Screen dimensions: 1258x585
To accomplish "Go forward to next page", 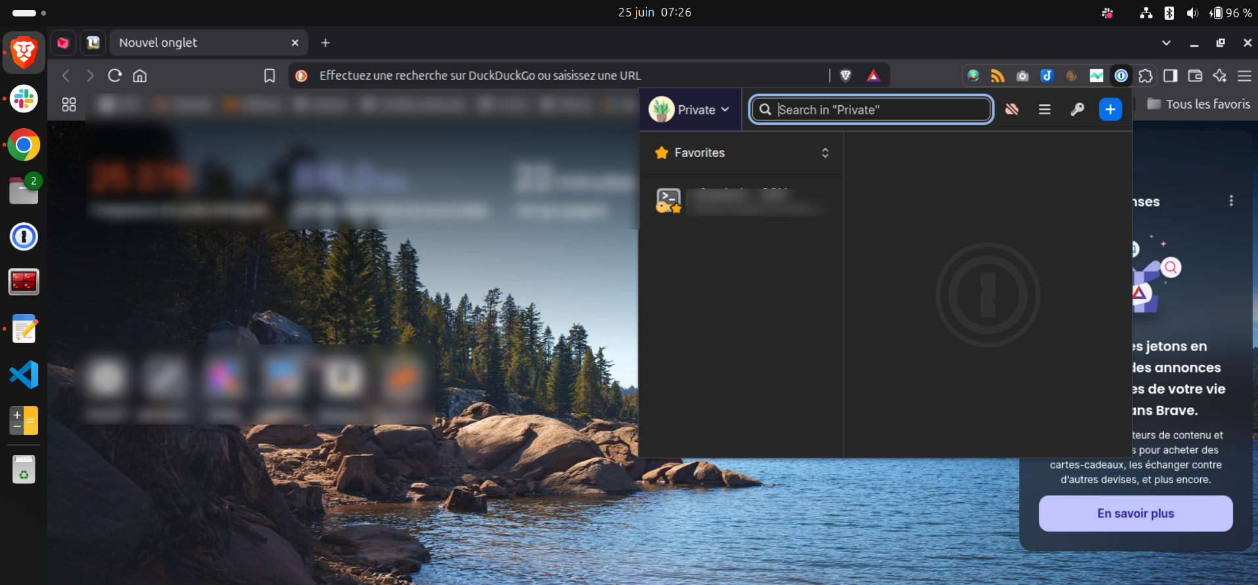I will (90, 76).
